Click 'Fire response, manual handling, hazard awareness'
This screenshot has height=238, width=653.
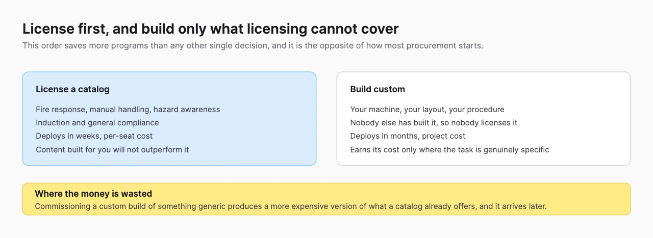click(x=128, y=109)
